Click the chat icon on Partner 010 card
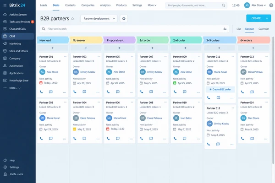This screenshot has width=275, height=183. 185,138
